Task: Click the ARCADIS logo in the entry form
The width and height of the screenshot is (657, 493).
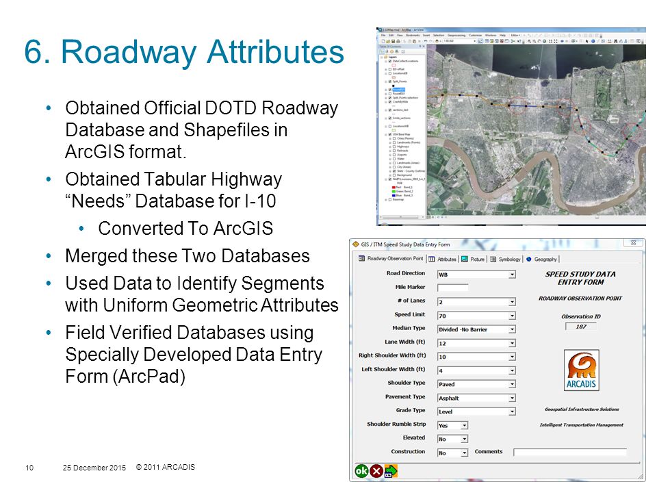Action: [581, 370]
